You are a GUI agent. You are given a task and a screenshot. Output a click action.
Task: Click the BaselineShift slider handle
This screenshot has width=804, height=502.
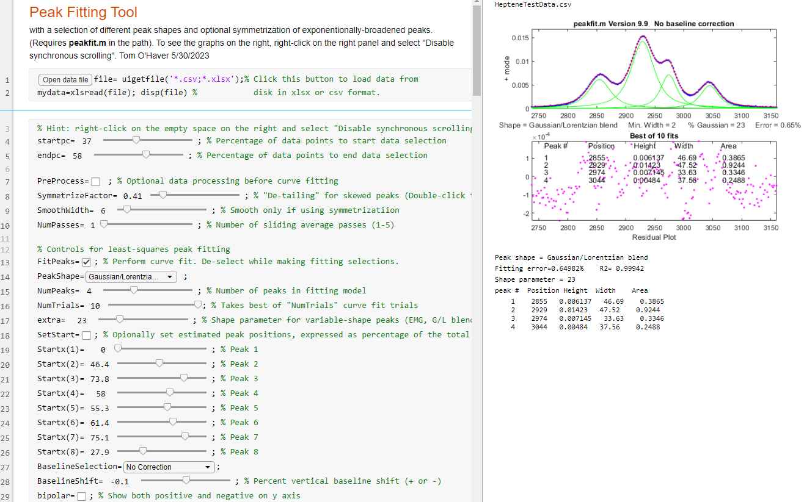pyautogui.click(x=186, y=481)
